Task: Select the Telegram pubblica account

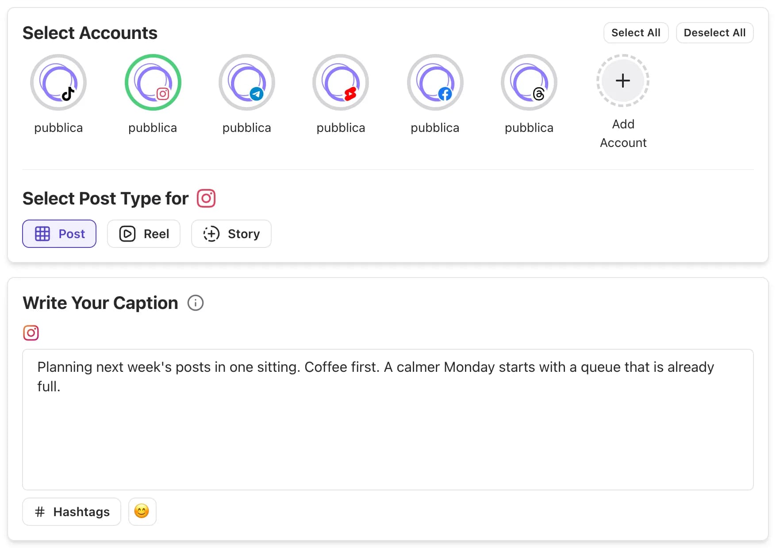Action: click(x=247, y=82)
